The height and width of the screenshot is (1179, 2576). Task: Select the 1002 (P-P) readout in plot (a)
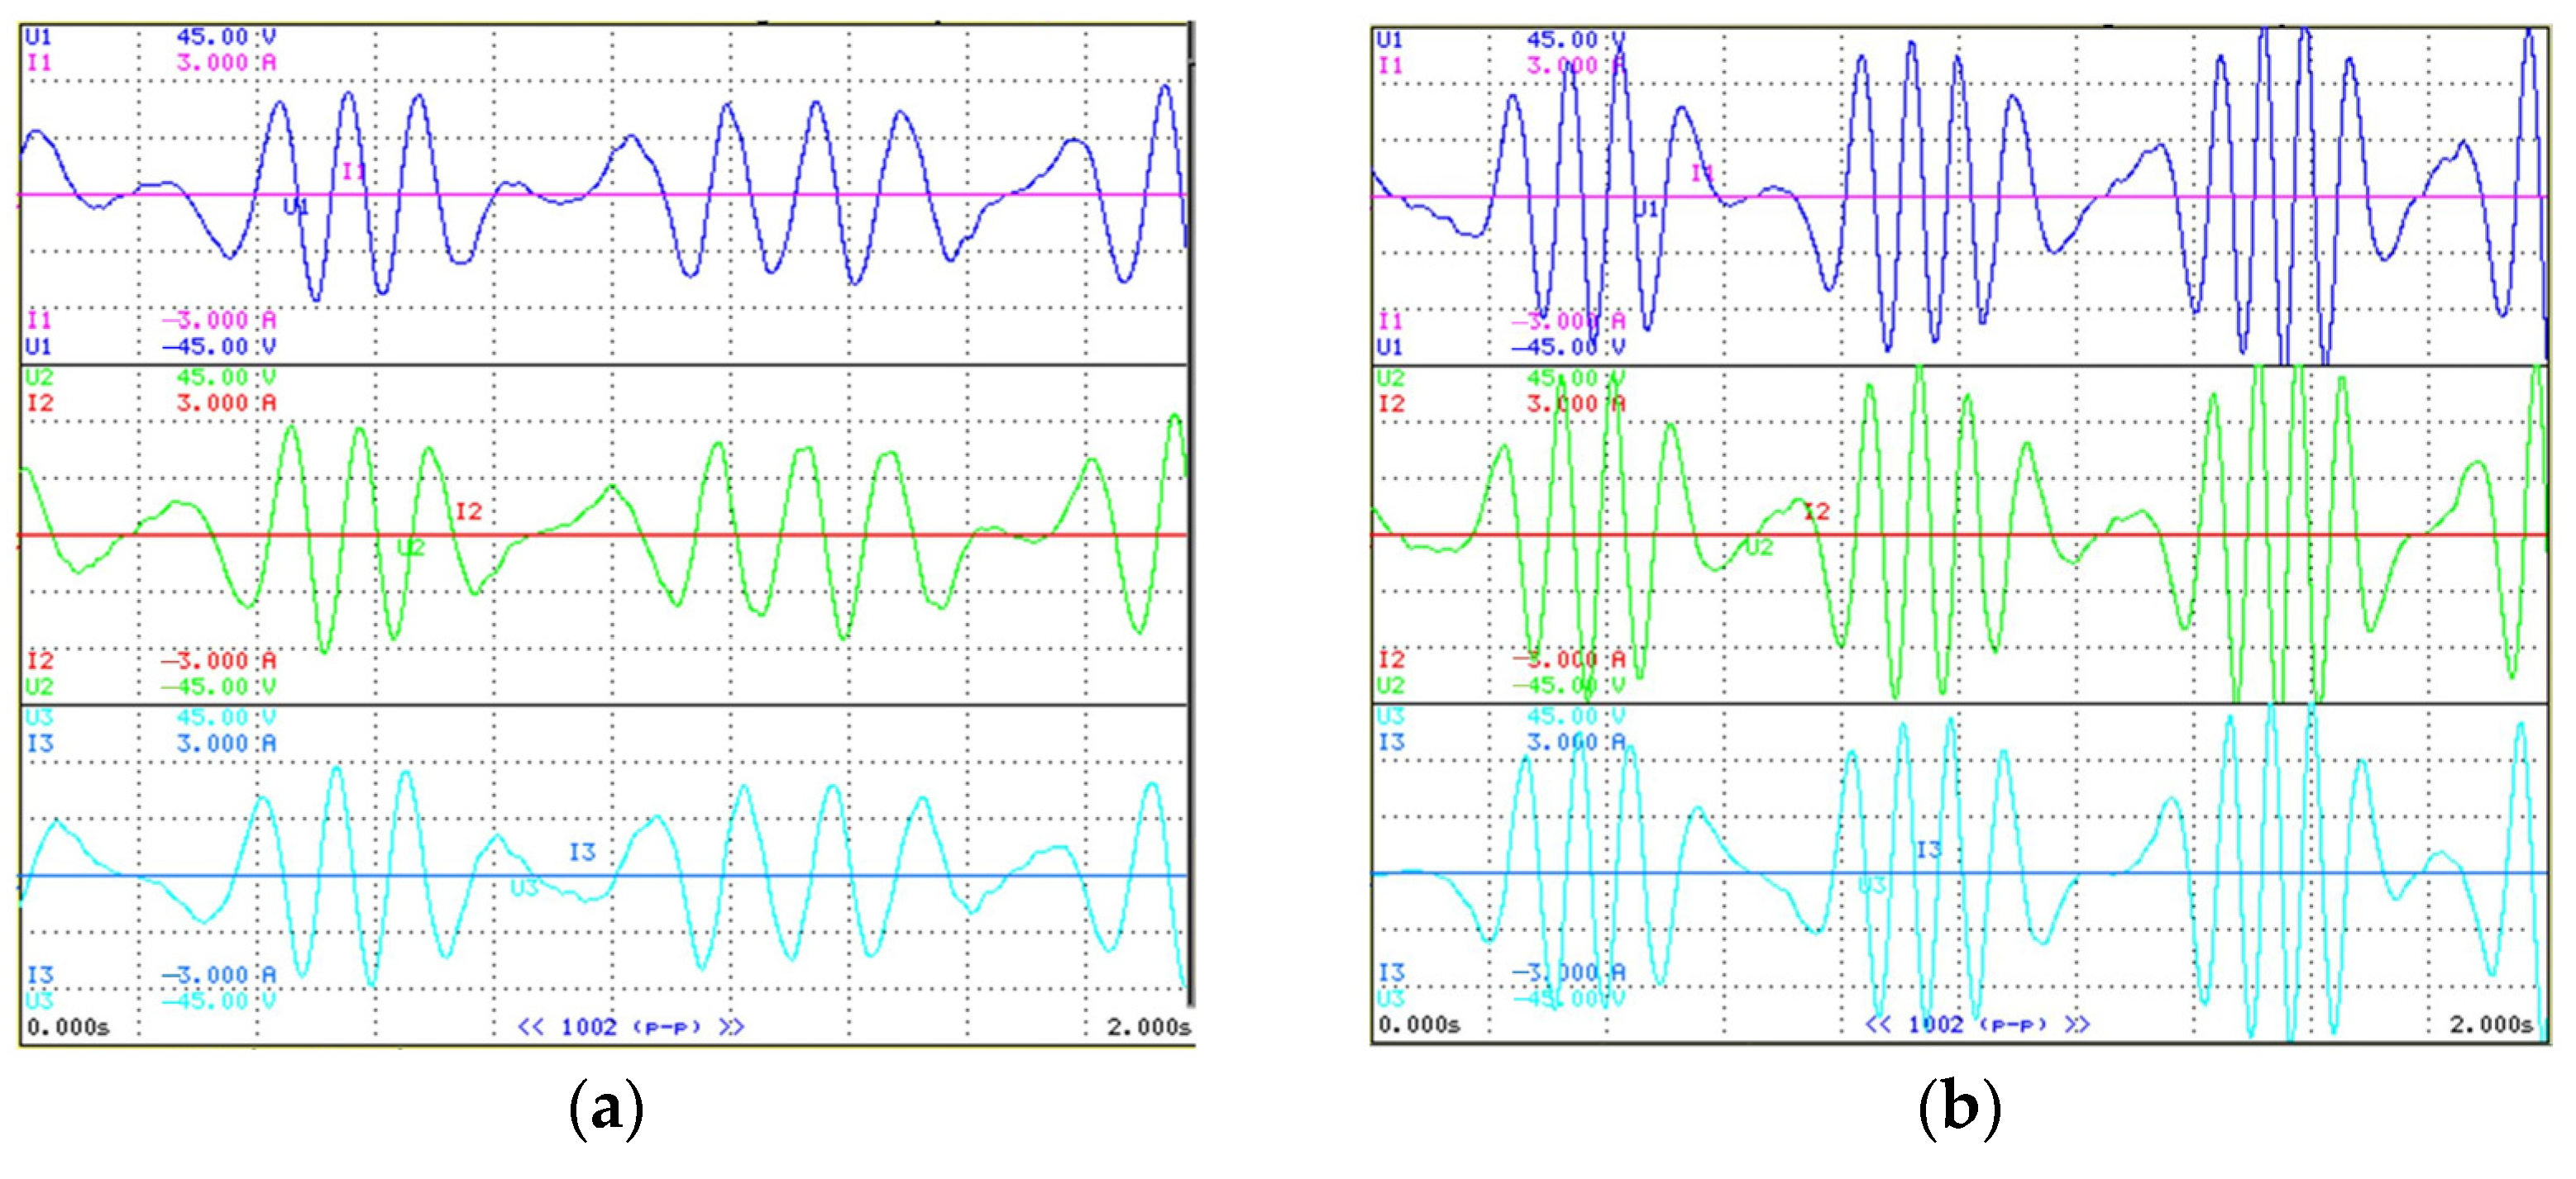click(x=631, y=1027)
